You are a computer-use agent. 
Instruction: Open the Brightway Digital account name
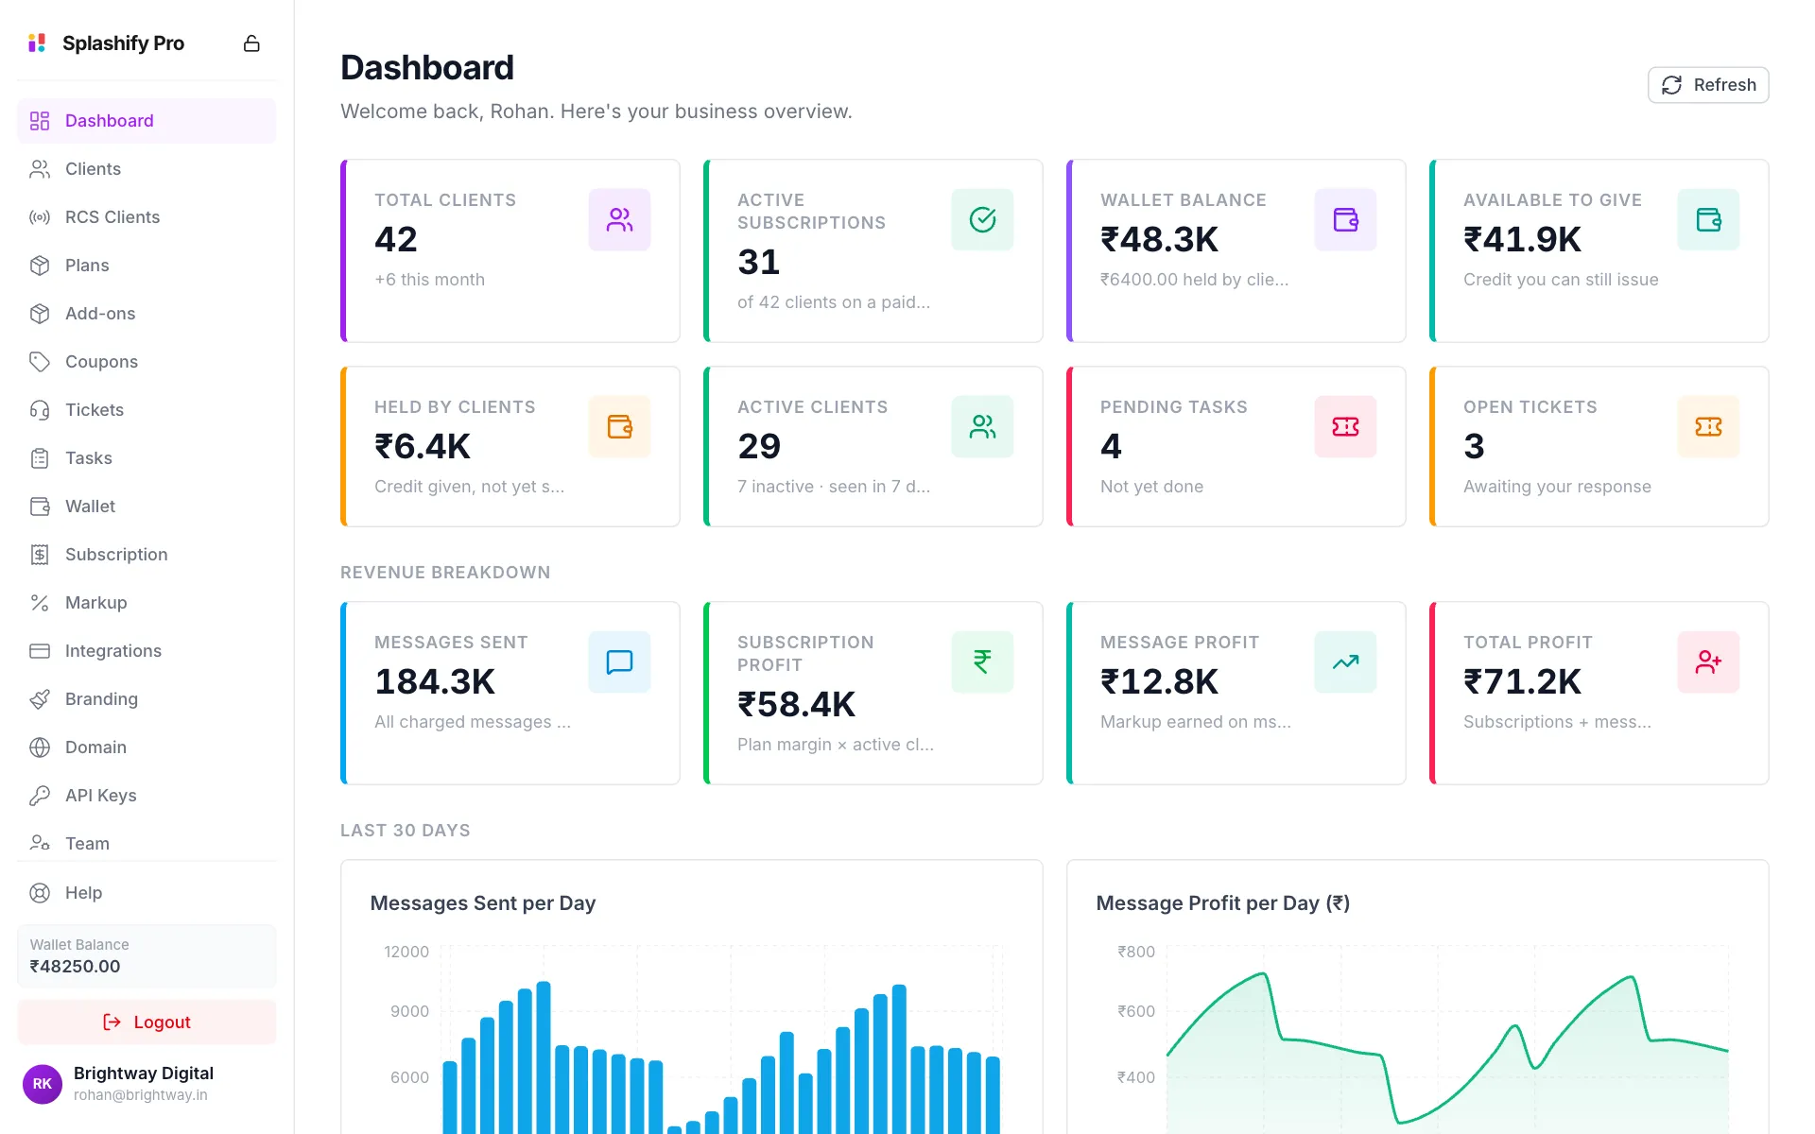tap(144, 1074)
